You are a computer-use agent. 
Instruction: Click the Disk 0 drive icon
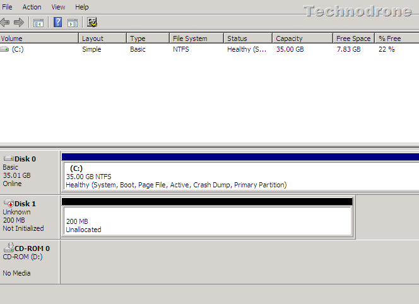pos(9,158)
